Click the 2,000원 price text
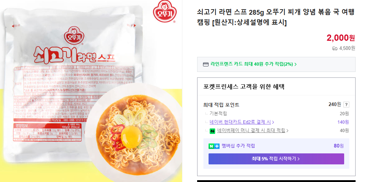 tap(341, 38)
